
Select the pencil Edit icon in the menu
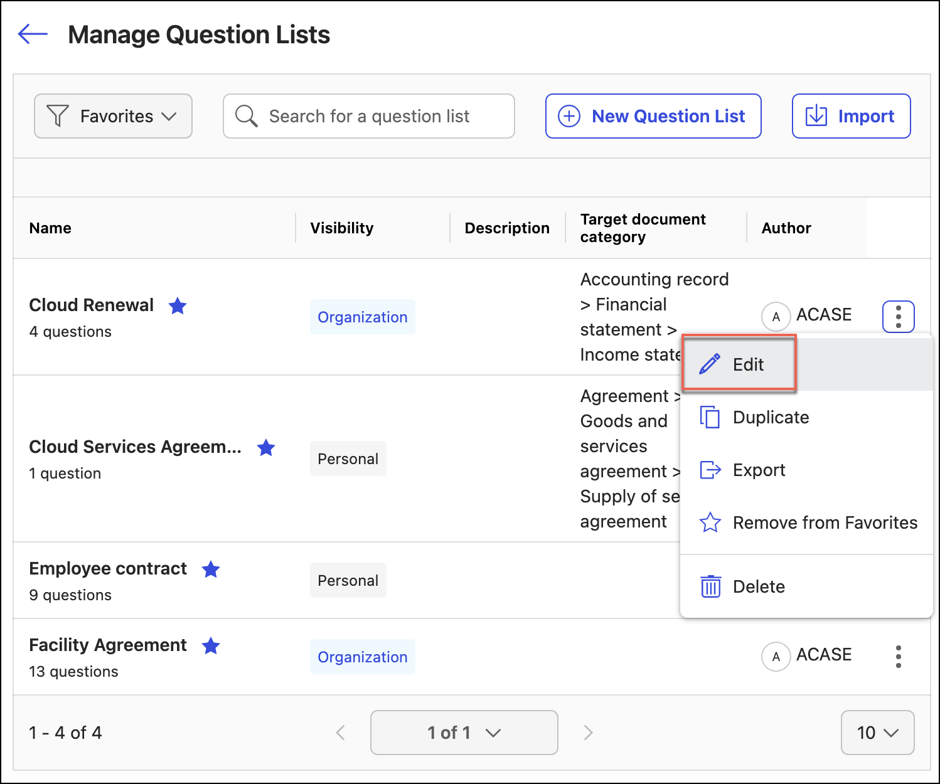(x=710, y=364)
